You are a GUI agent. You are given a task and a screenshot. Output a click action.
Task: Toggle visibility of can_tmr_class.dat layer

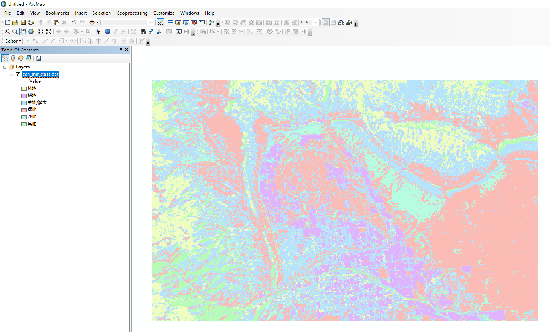tap(18, 74)
